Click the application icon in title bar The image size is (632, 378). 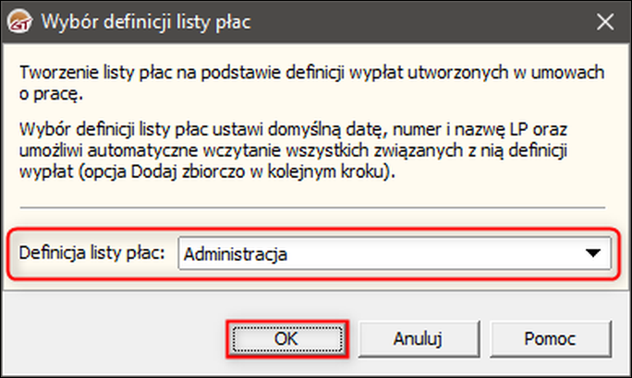coord(20,19)
